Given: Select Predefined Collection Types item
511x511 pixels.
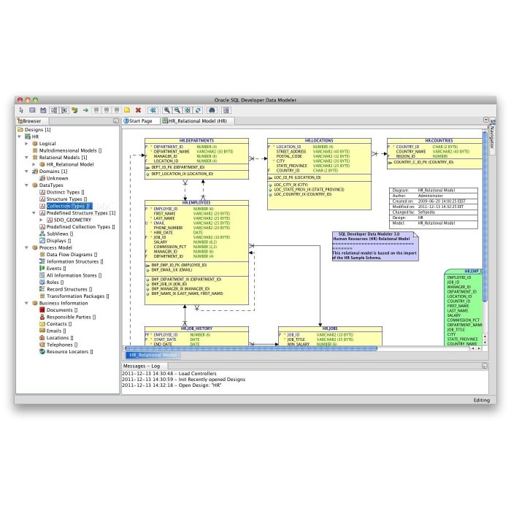Looking at the screenshot, I should click(x=77, y=227).
